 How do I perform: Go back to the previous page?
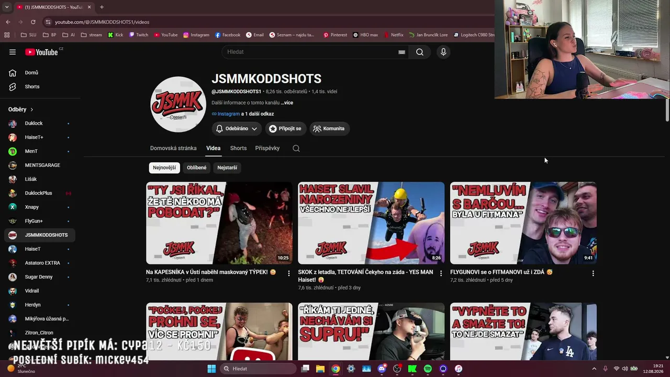8,22
